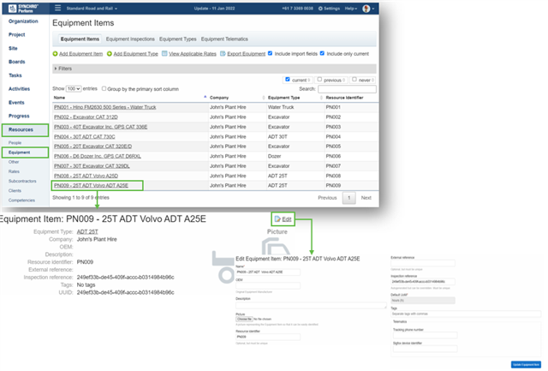Open PN001 Hino FM2630 Water Truck item

(x=104, y=107)
